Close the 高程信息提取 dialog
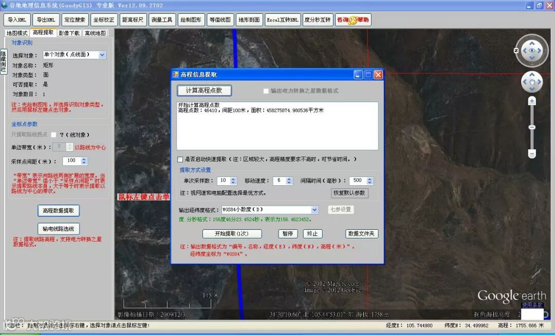 coord(378,74)
